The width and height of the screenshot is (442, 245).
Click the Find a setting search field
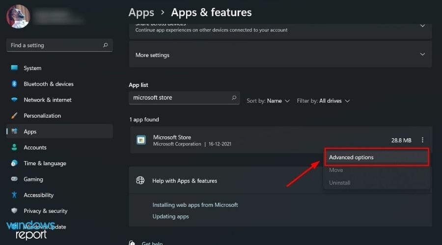pyautogui.click(x=59, y=45)
